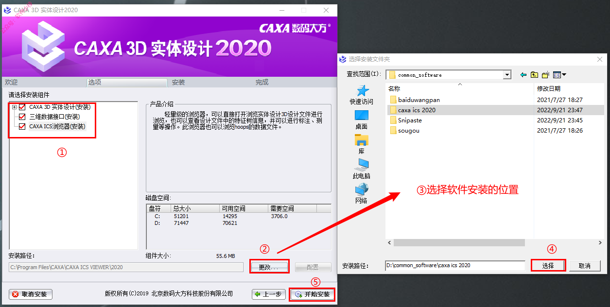The height and width of the screenshot is (307, 610).
Task: Click the 3706.0 required space value
Action: pos(279,216)
